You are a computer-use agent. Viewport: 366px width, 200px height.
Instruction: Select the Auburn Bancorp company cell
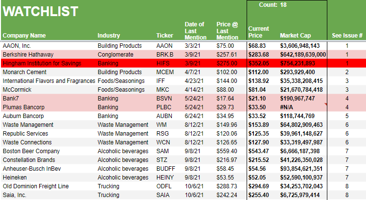click(23, 116)
